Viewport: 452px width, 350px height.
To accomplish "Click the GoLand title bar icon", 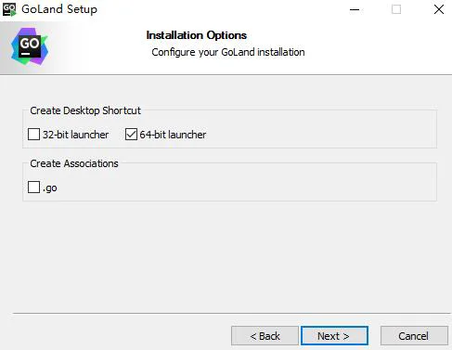I will [9, 9].
